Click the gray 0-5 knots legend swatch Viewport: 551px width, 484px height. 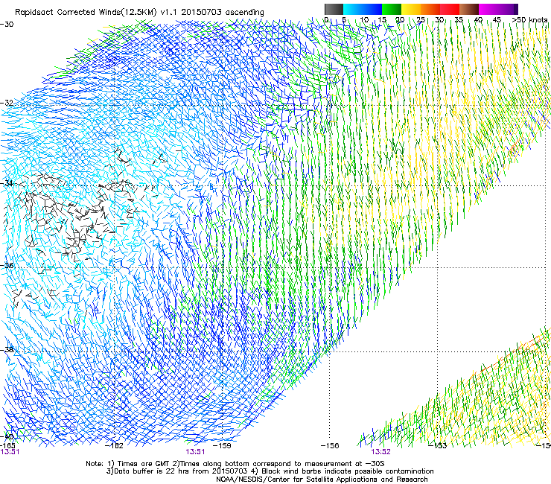coord(334,9)
